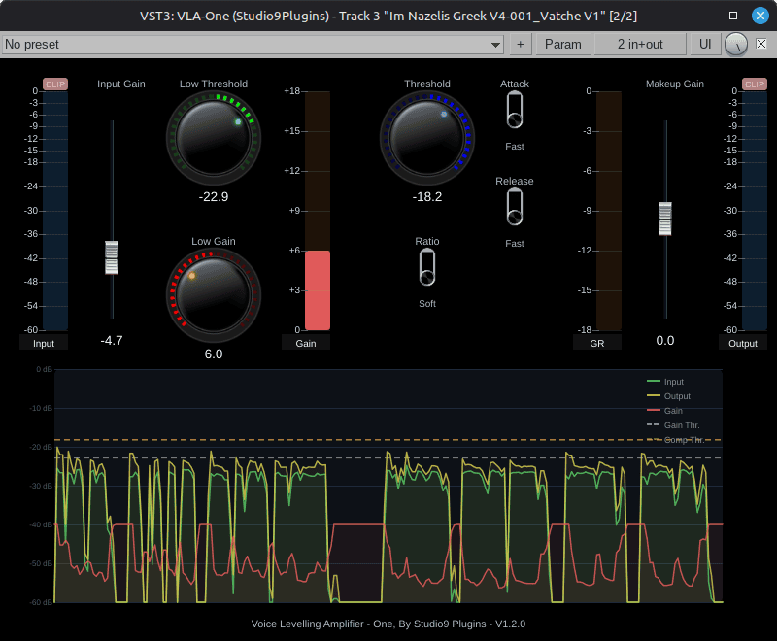This screenshot has height=641, width=777.
Task: Toggle the UI button
Action: click(x=705, y=45)
